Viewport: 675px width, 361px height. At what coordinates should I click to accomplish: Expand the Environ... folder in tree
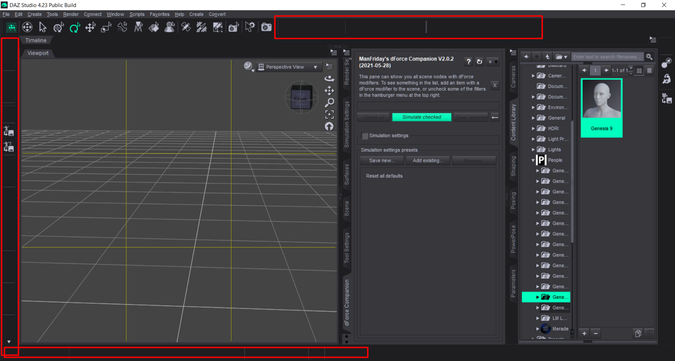pos(533,108)
